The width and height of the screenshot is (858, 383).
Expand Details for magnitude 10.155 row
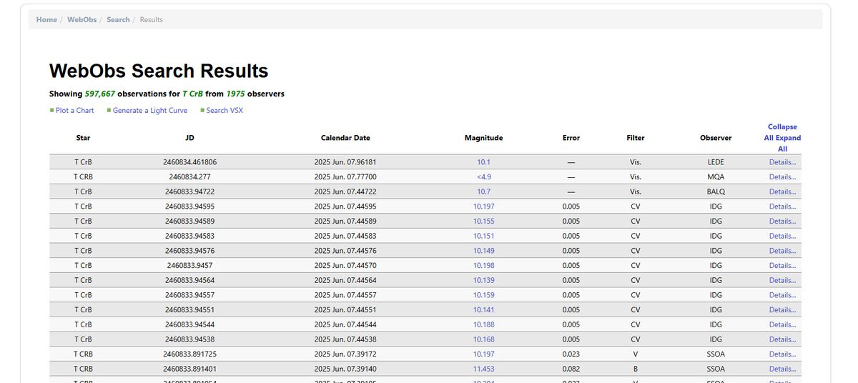tap(782, 221)
